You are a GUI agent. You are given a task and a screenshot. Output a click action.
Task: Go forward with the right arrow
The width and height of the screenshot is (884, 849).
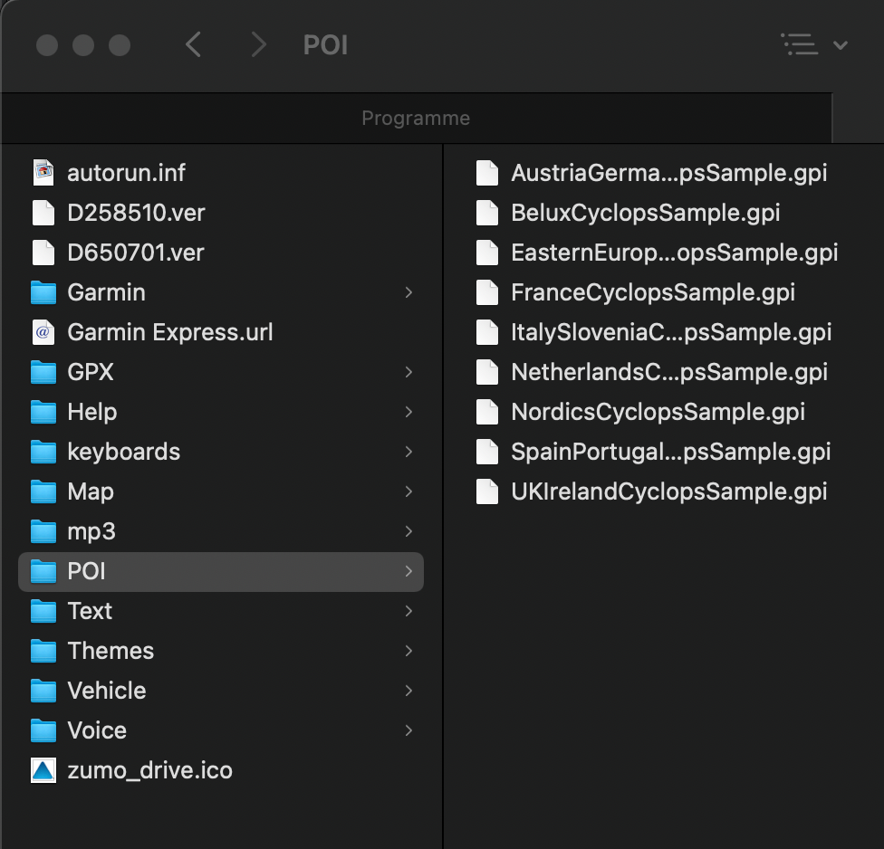coord(259,44)
